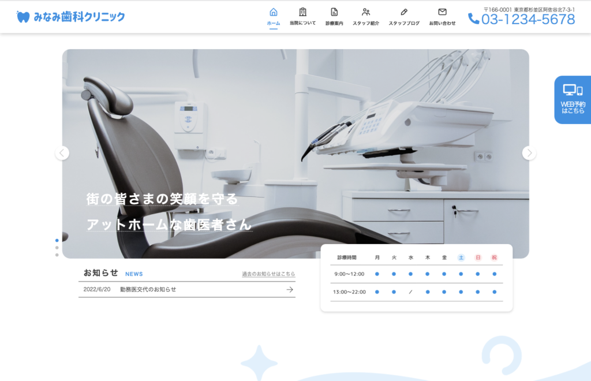The image size is (591, 381).
Task: Show the next slide with right arrow
Action: (529, 153)
